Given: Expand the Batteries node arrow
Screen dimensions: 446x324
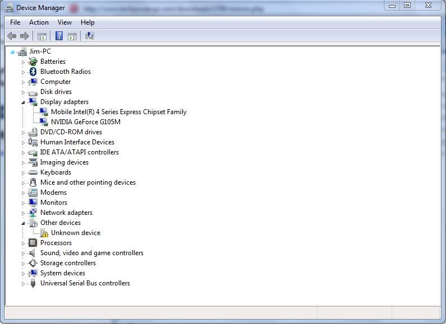Looking at the screenshot, I should [23, 62].
